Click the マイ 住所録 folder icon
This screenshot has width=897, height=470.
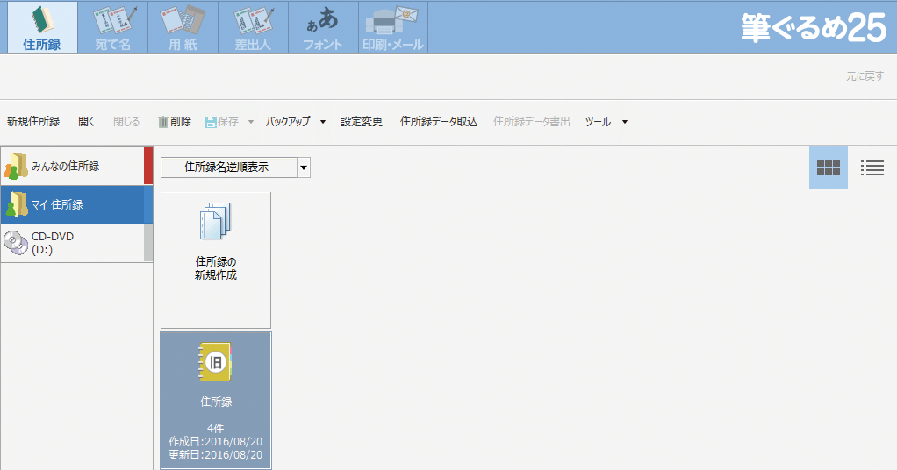pos(16,204)
